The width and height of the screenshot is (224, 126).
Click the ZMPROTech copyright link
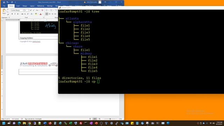tap(36, 41)
